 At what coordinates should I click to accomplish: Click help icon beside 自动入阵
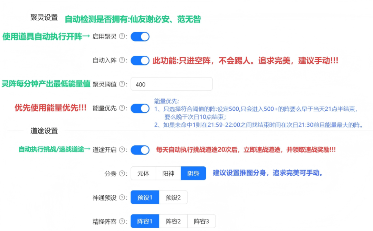tap(122, 60)
